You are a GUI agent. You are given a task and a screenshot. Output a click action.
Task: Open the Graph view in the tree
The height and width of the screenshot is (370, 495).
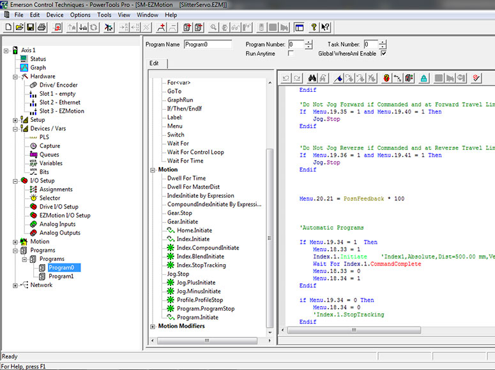pos(38,68)
